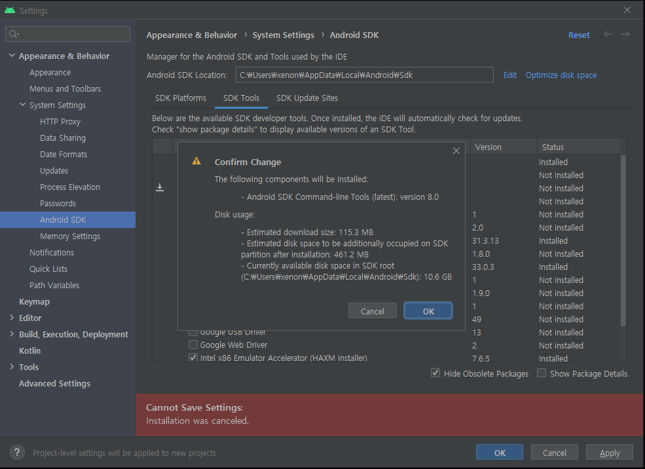Click version cell 49

(x=476, y=319)
